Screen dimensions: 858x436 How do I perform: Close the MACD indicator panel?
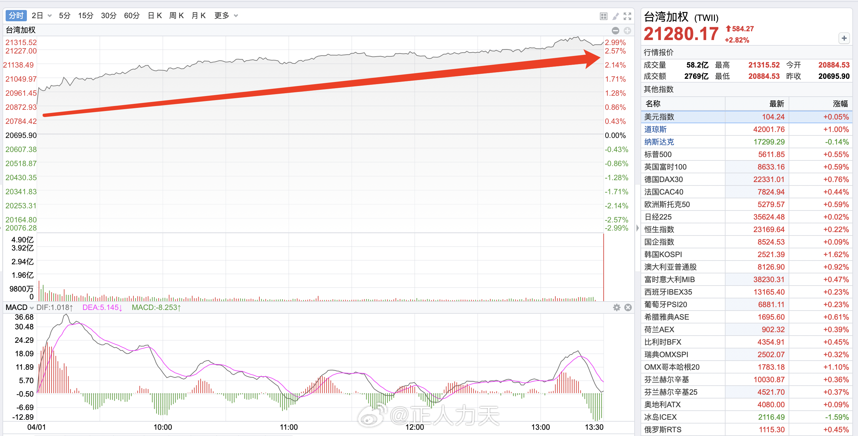click(628, 307)
